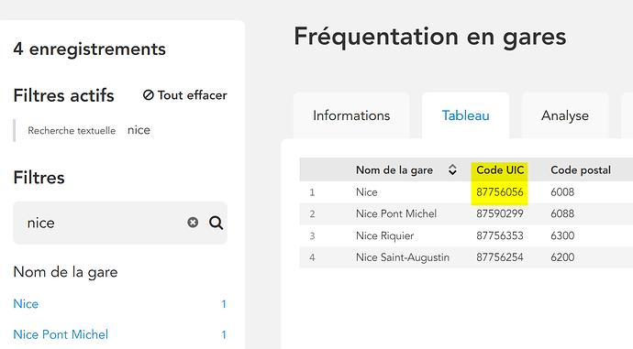Sort by Nom de la gare arrows
Image resolution: width=633 pixels, height=349 pixels.
(452, 170)
